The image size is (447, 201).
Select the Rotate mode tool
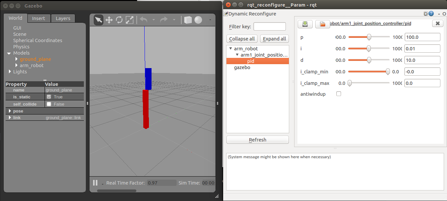[x=119, y=20]
